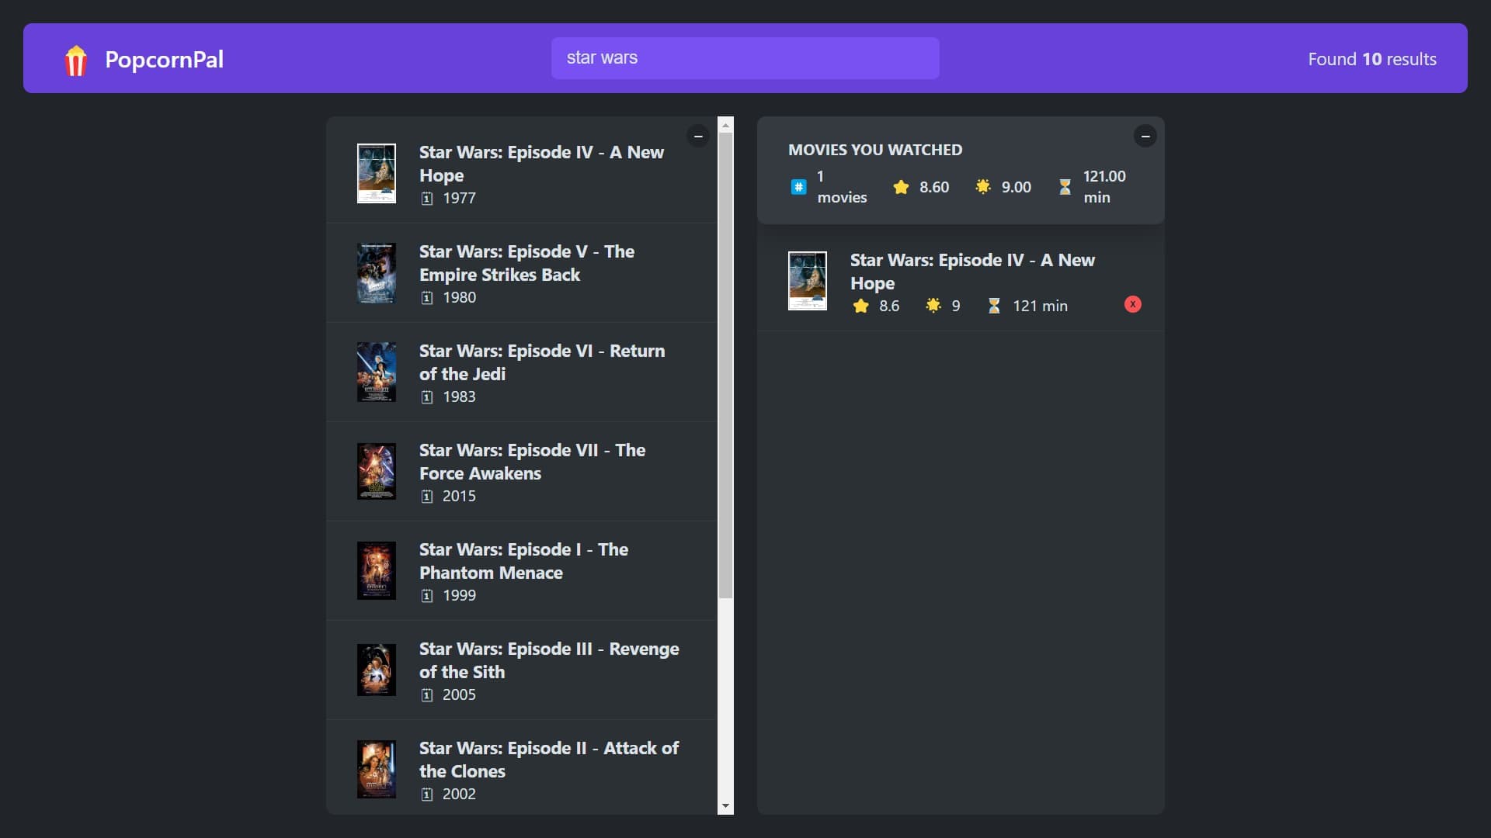Screen dimensions: 1491x838
Task: Click the 1977 year text
Action: tap(459, 199)
